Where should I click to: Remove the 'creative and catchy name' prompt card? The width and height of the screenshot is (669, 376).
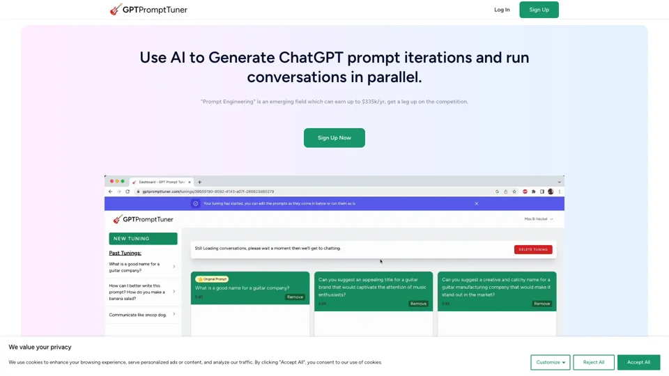(x=542, y=304)
